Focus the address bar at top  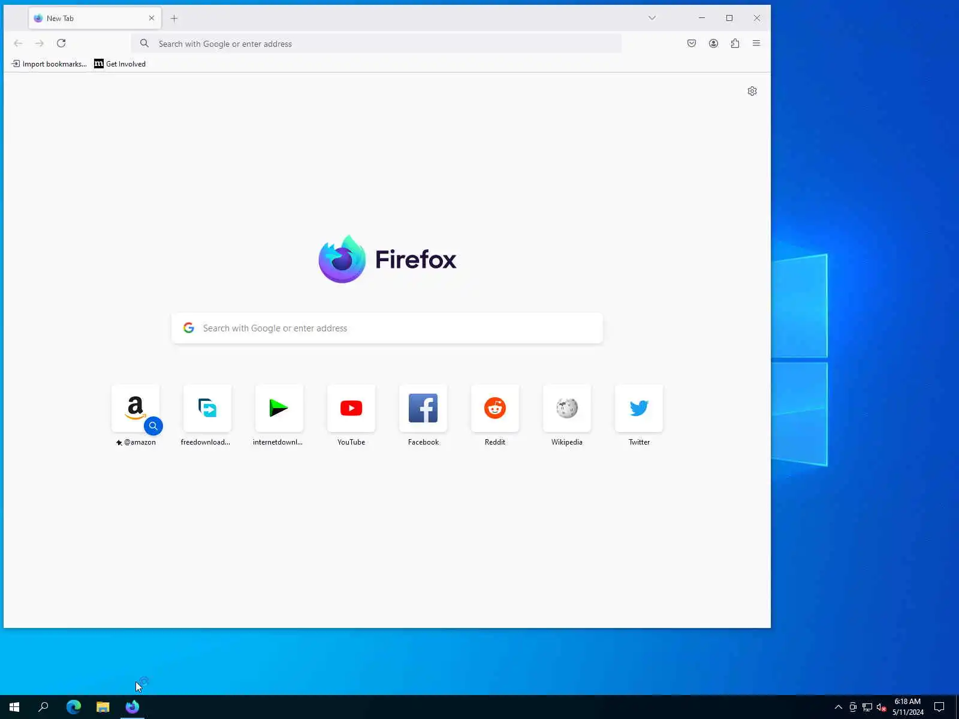click(x=376, y=44)
